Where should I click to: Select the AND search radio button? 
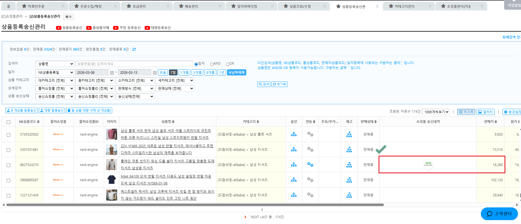(x=212, y=64)
